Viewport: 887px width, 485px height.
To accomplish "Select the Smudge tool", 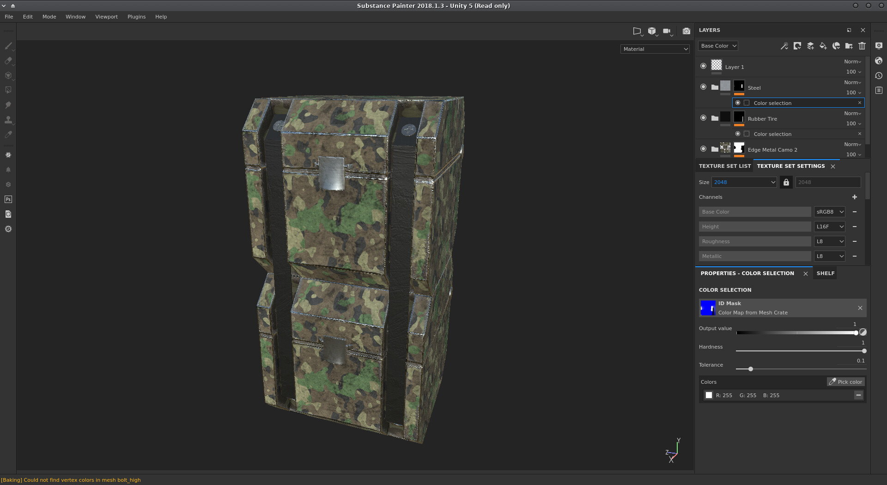I will (x=8, y=105).
